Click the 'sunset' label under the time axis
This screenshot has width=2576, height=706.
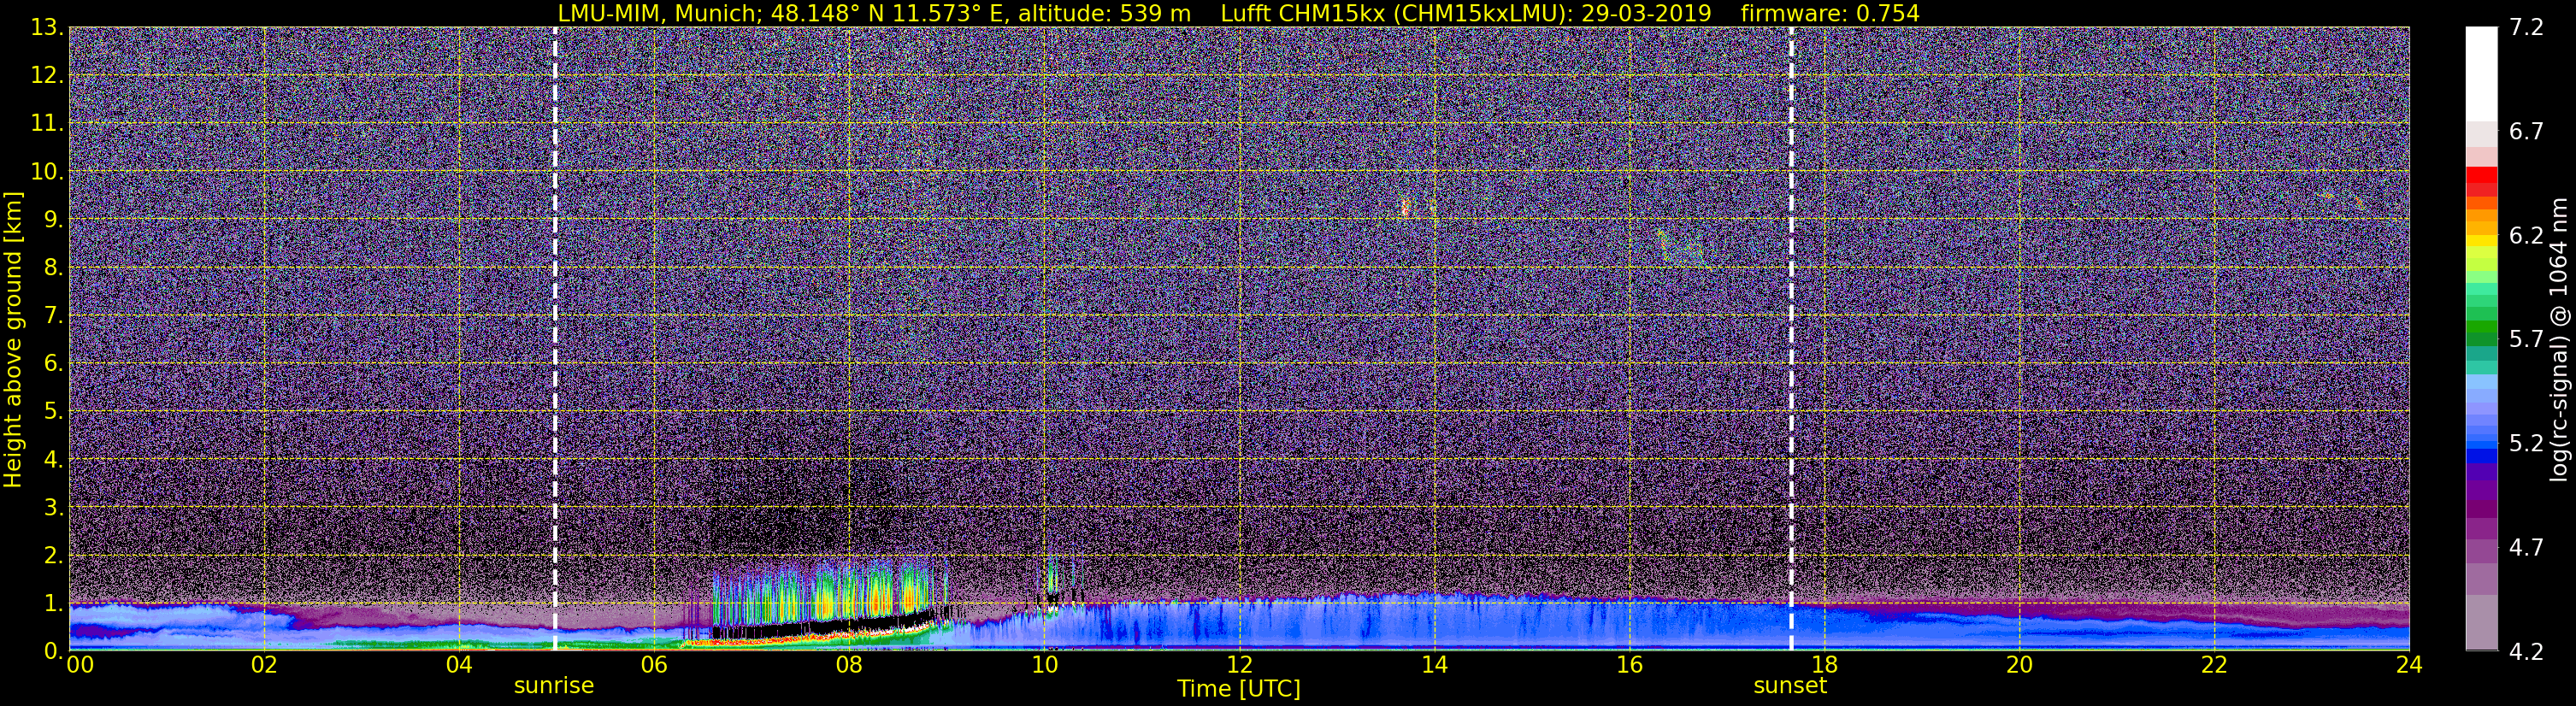pos(1790,686)
